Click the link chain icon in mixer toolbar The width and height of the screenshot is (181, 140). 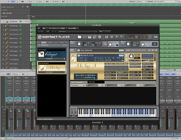[8, 74]
